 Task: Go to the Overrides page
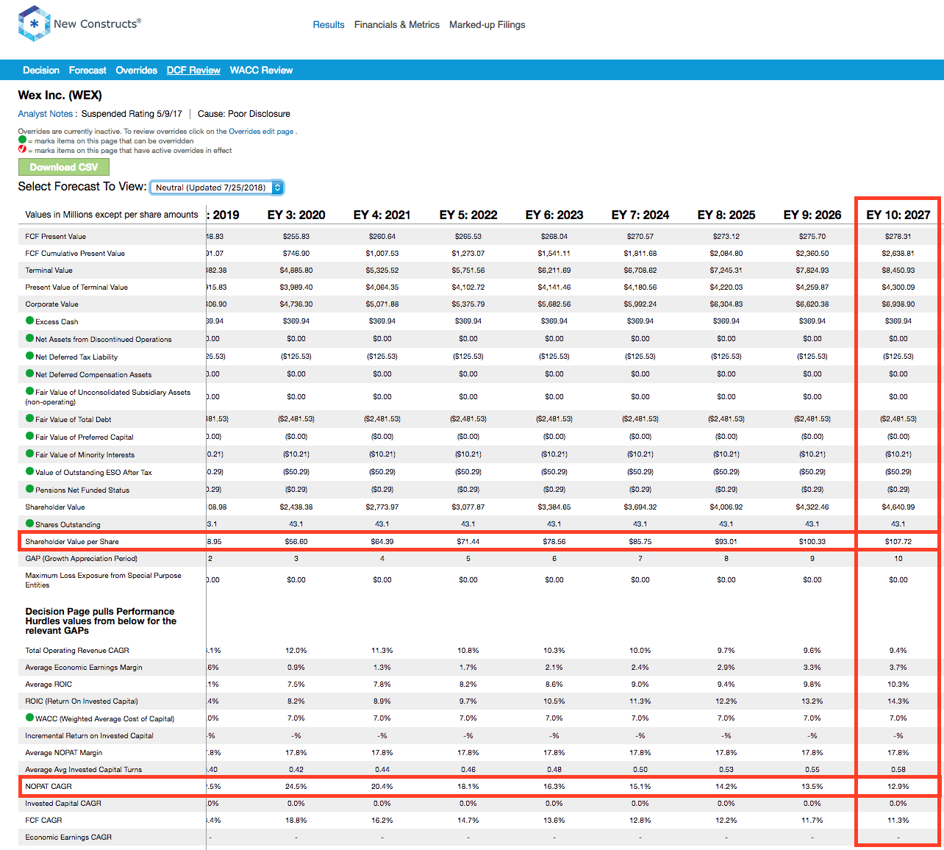[137, 70]
